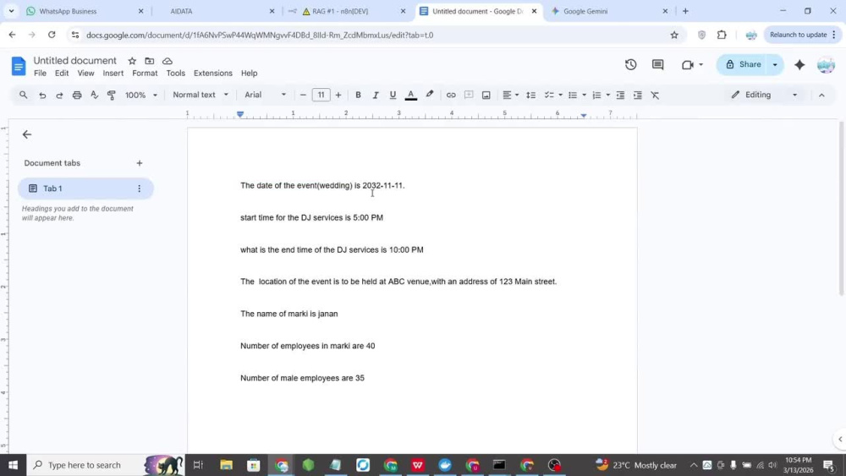Select Tab 1 in the sidebar
The image size is (846, 476).
click(x=85, y=189)
